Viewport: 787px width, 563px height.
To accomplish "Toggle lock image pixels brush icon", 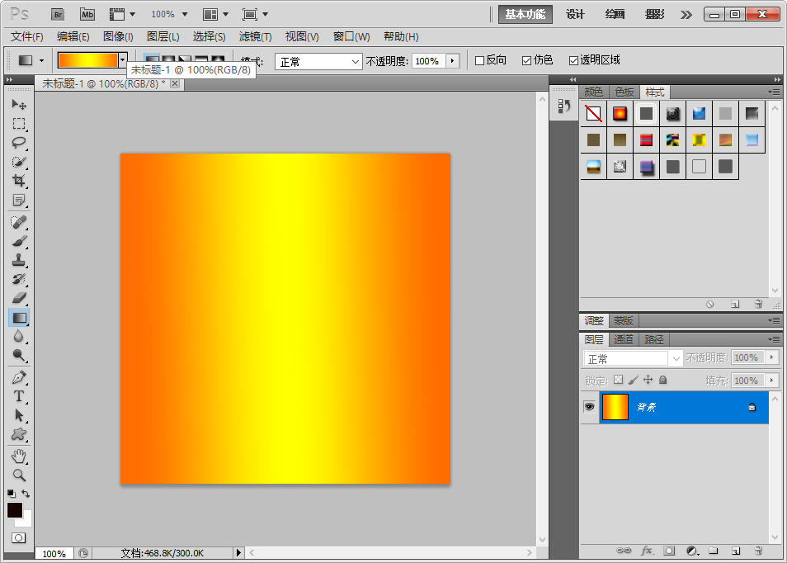I will pyautogui.click(x=634, y=380).
